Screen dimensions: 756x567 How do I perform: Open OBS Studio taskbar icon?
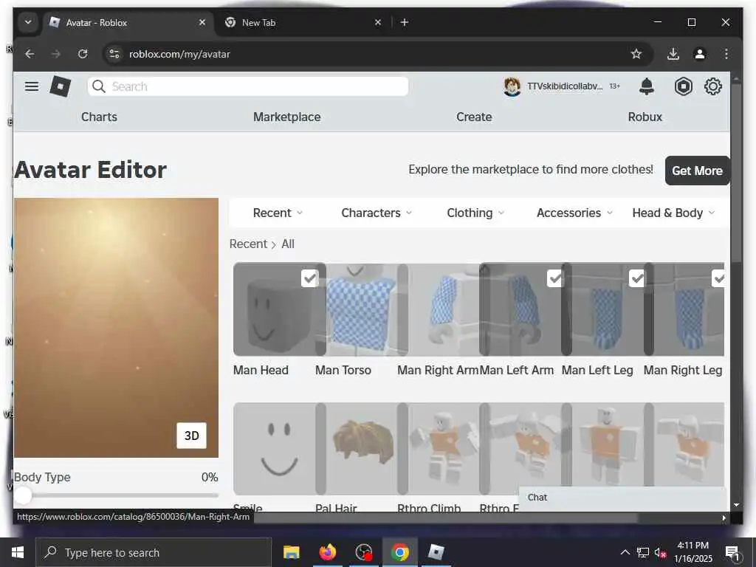tap(363, 552)
